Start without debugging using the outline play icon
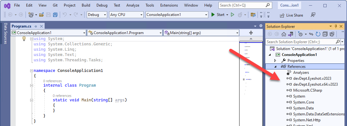Screen dimensions: 347x126 (233, 15)
